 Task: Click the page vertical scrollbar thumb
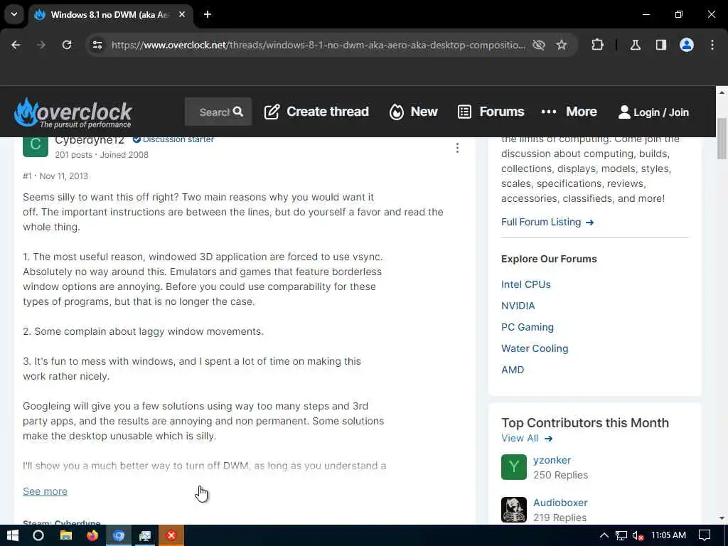tap(722, 139)
